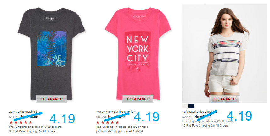This screenshot has width=270, height=136.
Task: Click the CLEARANCE badge on the gray tee
Action: coord(51,99)
